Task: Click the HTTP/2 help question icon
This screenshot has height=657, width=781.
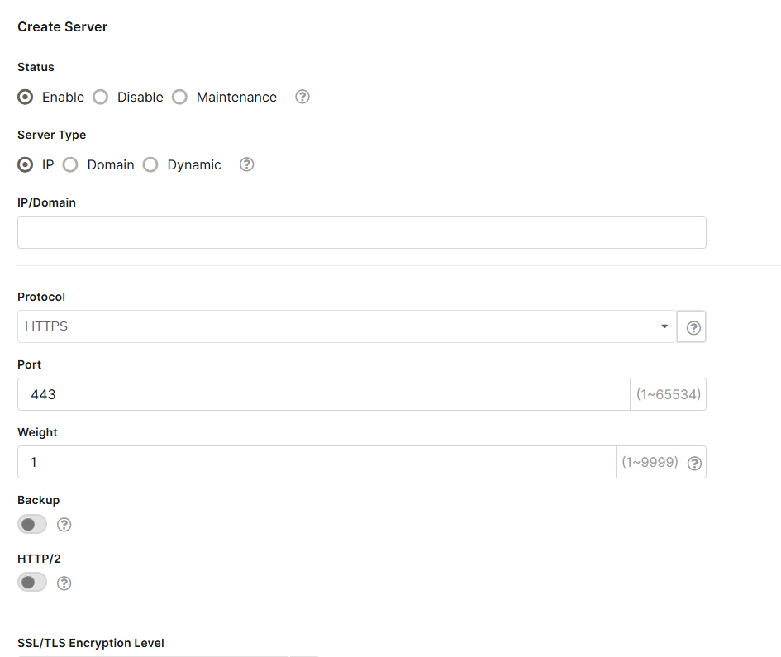Action: tap(64, 583)
